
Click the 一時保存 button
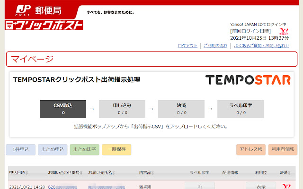pyautogui.click(x=116, y=150)
